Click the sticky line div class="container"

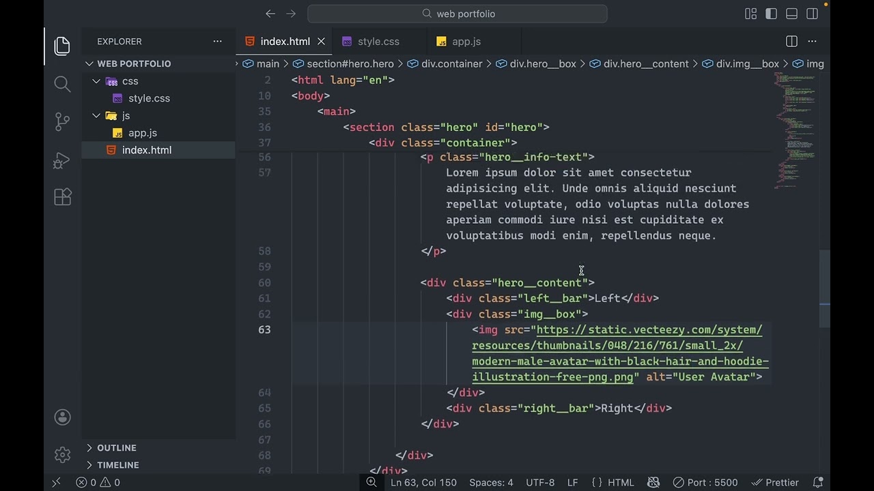(443, 143)
